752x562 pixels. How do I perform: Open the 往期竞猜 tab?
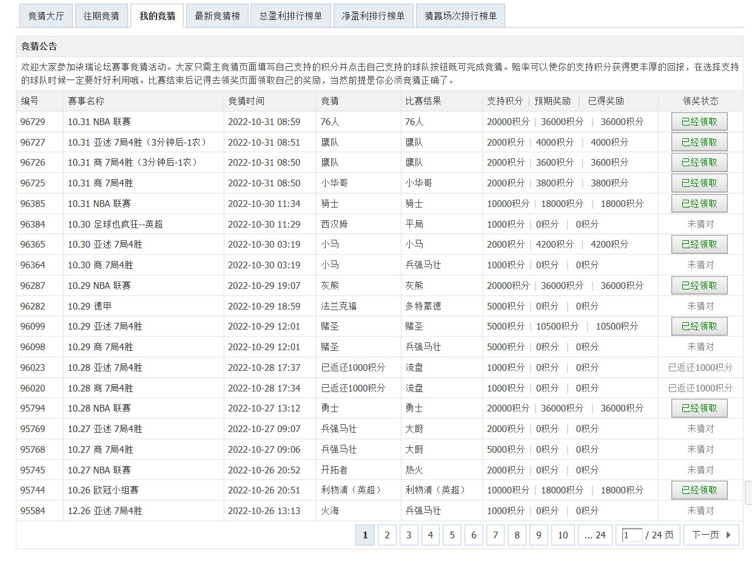[101, 16]
